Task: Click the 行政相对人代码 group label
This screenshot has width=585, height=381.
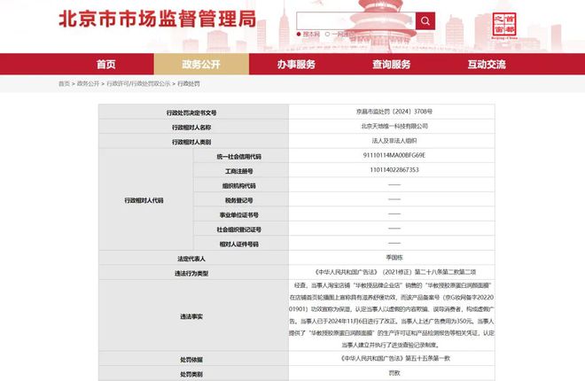Action: 145,200
